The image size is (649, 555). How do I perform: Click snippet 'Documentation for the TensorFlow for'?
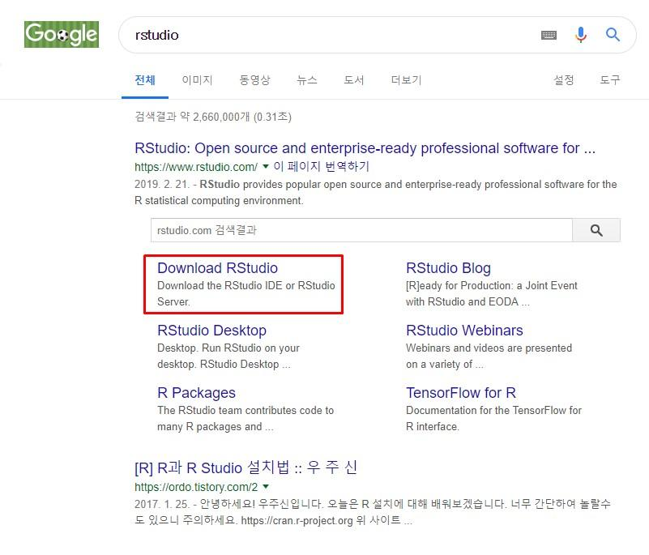coord(493,411)
